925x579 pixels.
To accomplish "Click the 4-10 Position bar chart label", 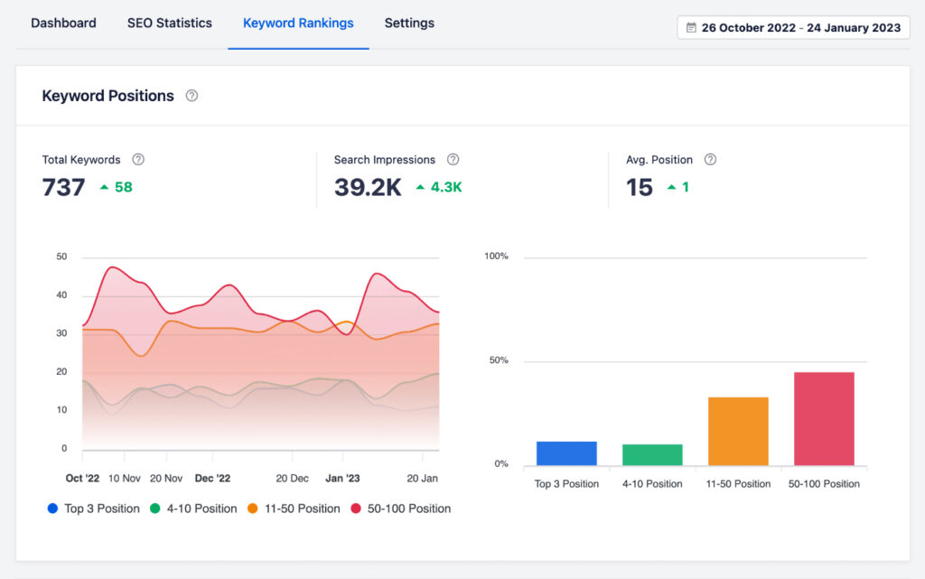I will point(652,483).
